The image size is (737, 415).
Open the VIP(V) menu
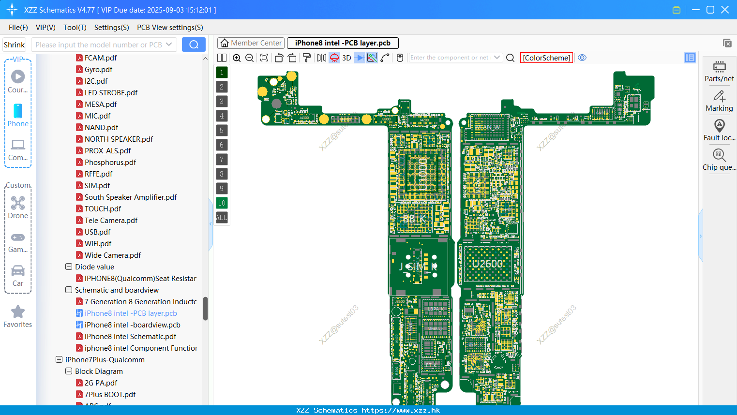(x=45, y=28)
